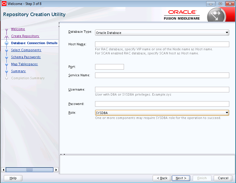Click the Select Components step bullet icon
236x183 pixels.
coord(6,50)
